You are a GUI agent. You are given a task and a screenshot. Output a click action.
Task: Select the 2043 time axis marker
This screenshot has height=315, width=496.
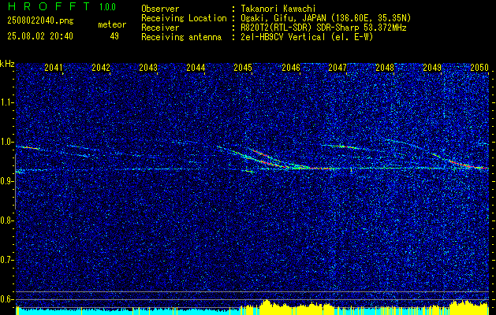148,68
